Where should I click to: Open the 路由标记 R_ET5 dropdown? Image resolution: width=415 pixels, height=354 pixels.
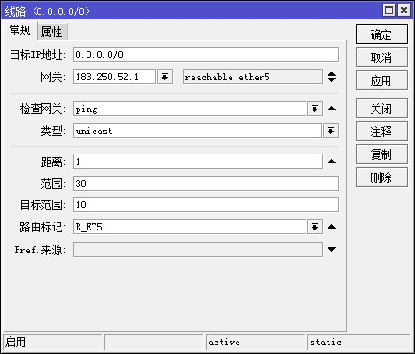315,227
